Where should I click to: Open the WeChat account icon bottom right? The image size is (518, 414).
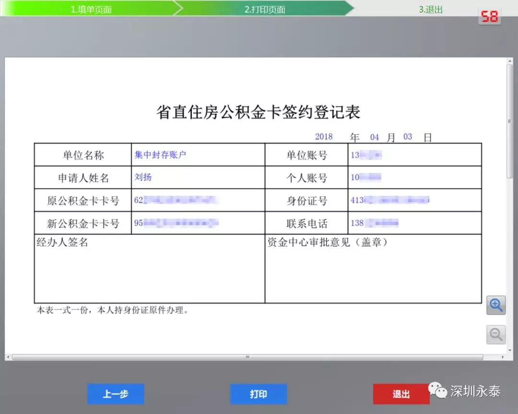(436, 391)
